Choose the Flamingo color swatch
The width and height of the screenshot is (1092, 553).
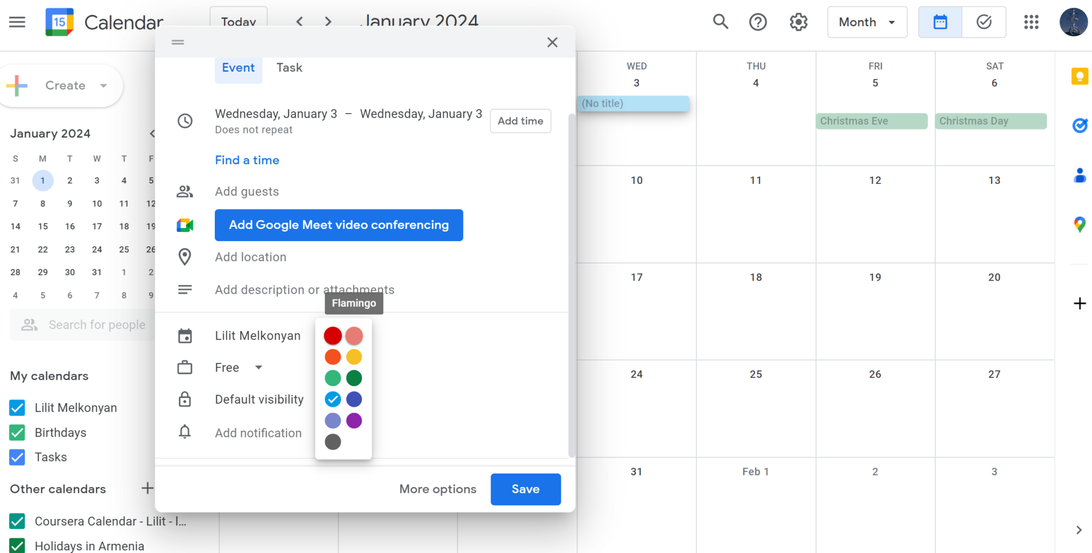(354, 335)
